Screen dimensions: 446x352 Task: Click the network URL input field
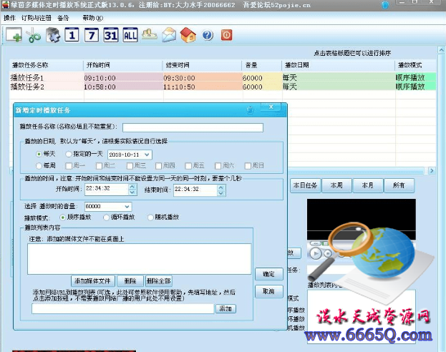tap(122, 308)
